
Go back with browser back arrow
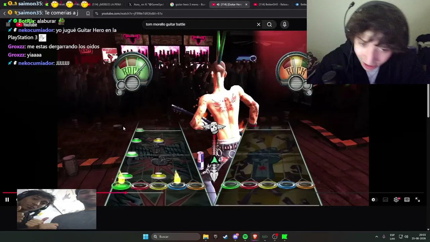point(4,13)
